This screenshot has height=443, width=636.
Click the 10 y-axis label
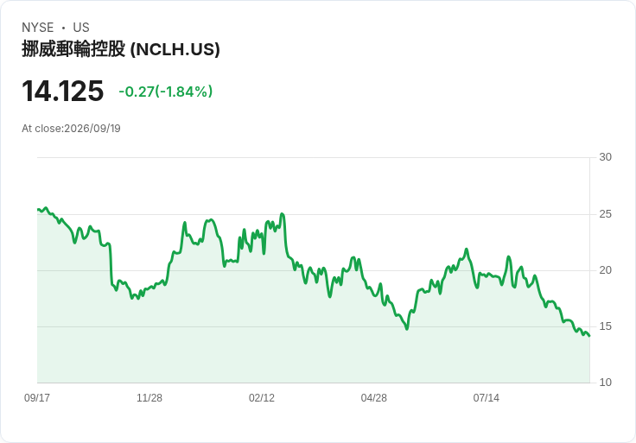[x=605, y=383]
